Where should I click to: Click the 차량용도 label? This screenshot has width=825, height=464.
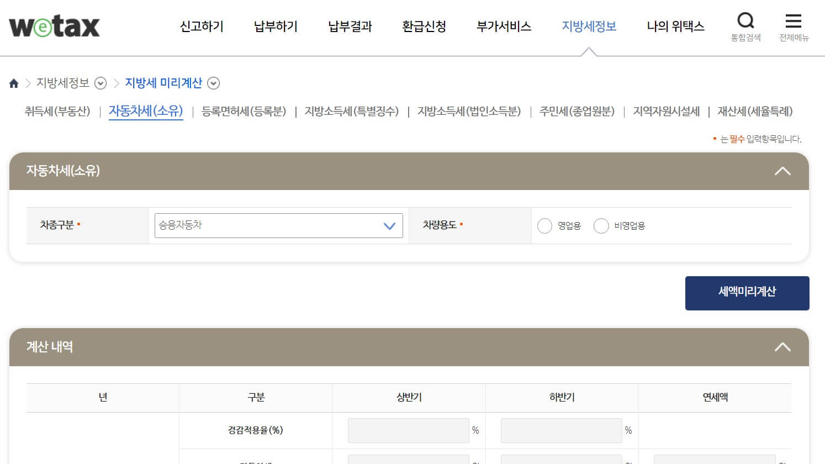[440, 225]
